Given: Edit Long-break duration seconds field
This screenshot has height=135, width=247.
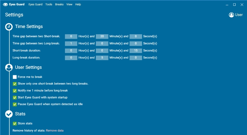Looking at the screenshot, I should pos(136,58).
